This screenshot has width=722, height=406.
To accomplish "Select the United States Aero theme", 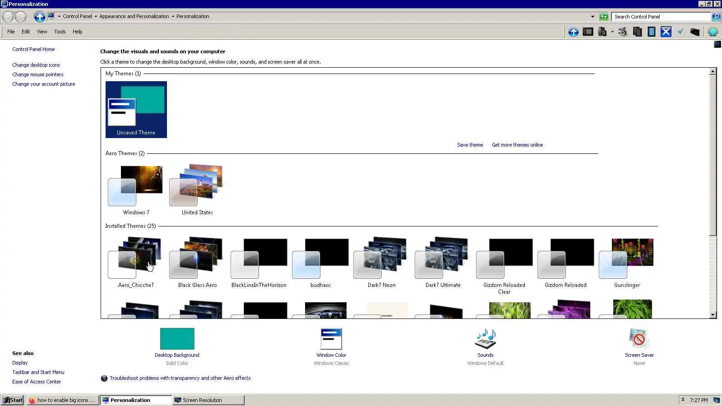I will point(197,190).
